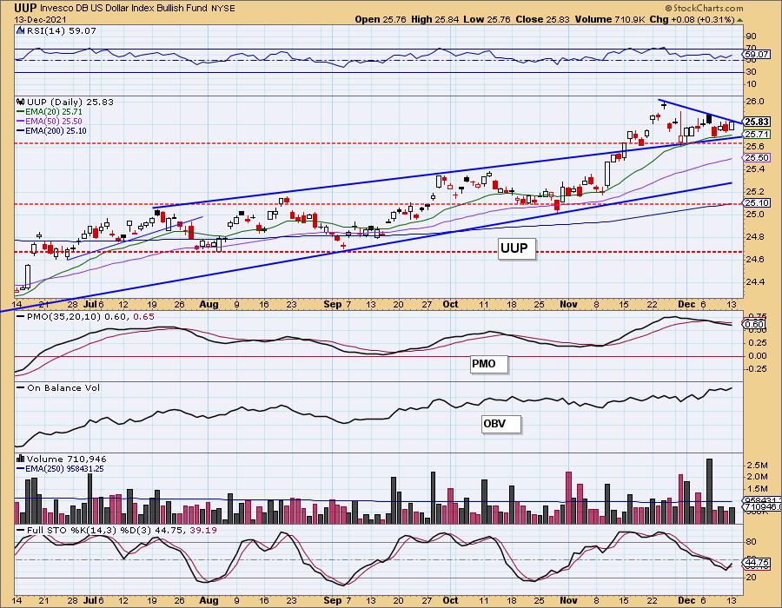Click the candlestick icon before UUP (Daily)
782x608 pixels.
coord(21,102)
